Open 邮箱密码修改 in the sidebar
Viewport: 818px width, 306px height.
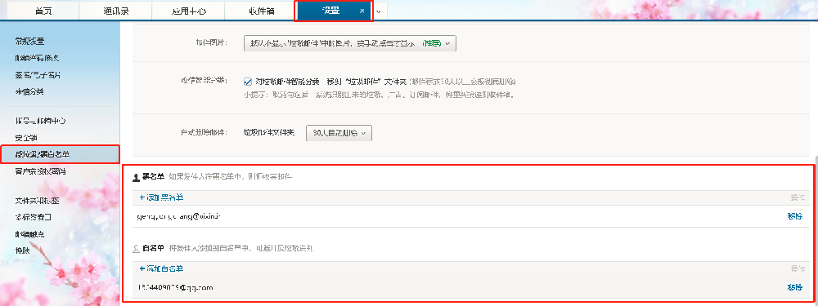37,58
